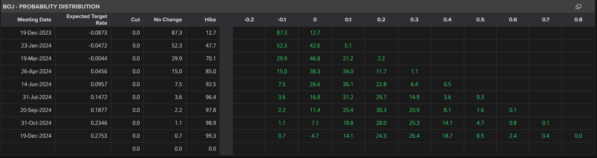Image resolution: width=597 pixels, height=158 pixels.
Task: Click the Meeting Date column header
Action: pyautogui.click(x=34, y=20)
